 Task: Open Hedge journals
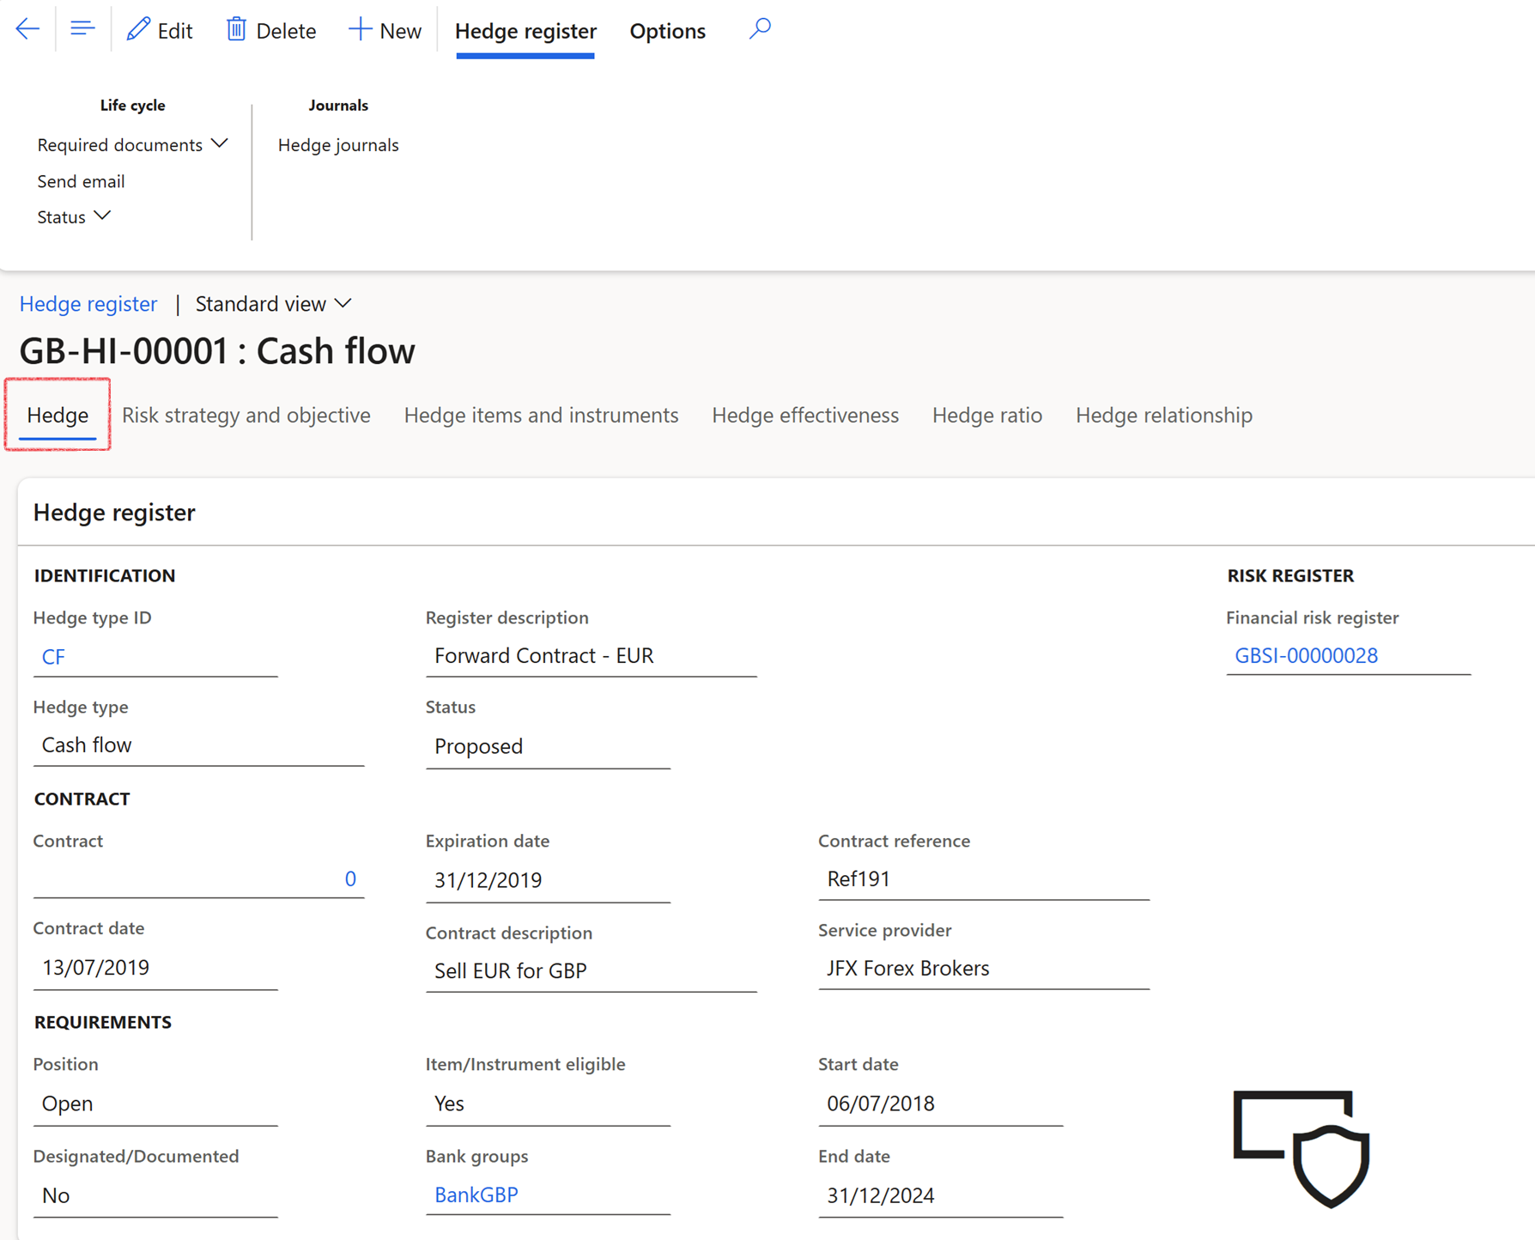(338, 144)
